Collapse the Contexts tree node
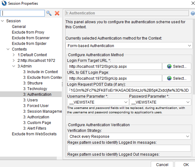This screenshot has height=167, width=195. click(8, 49)
